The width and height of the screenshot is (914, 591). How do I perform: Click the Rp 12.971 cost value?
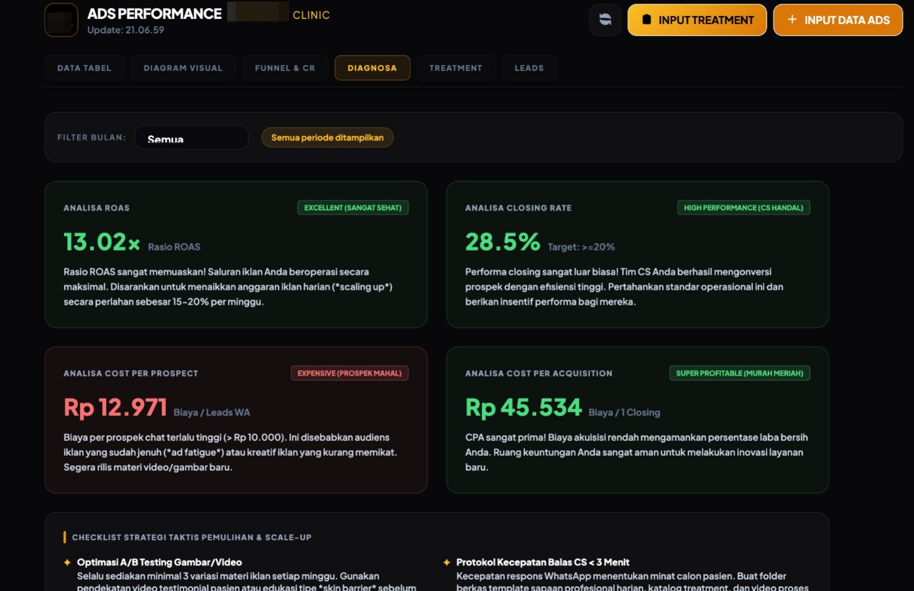click(115, 408)
